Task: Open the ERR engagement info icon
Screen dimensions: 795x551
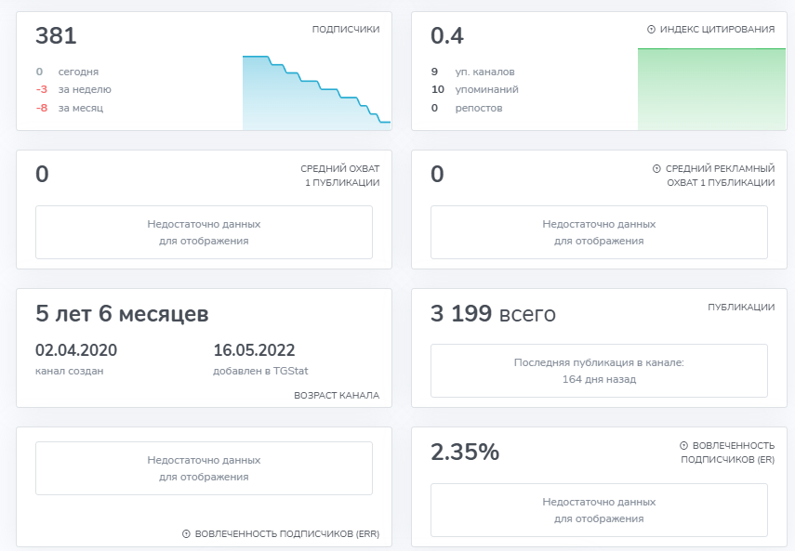Action: point(186,534)
